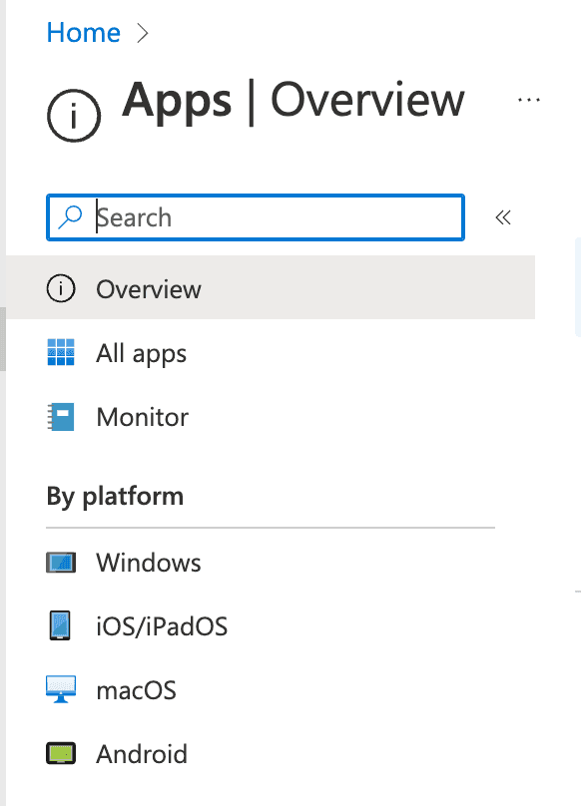Viewport: 581px width, 806px height.
Task: Click the Windows platform icon
Action: coord(61,563)
